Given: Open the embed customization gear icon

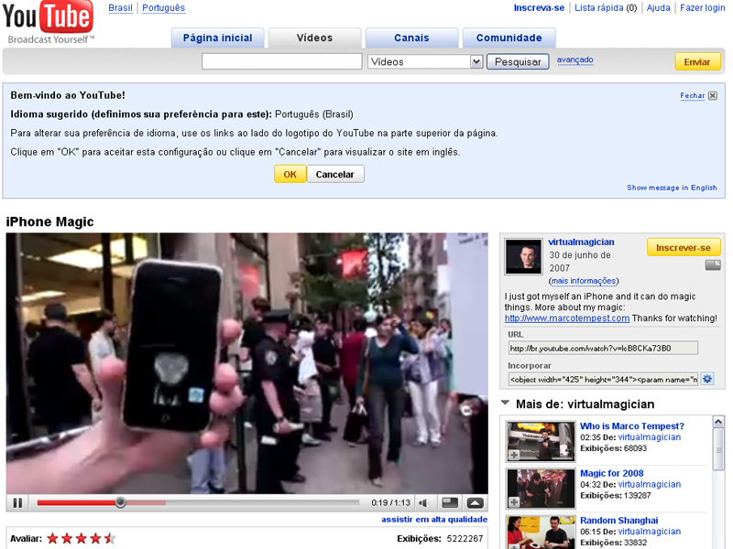Looking at the screenshot, I should click(707, 379).
